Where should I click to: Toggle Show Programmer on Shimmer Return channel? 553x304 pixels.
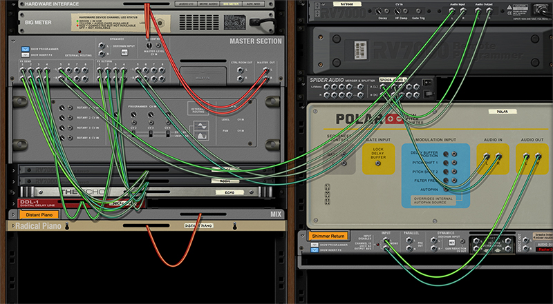(x=315, y=245)
